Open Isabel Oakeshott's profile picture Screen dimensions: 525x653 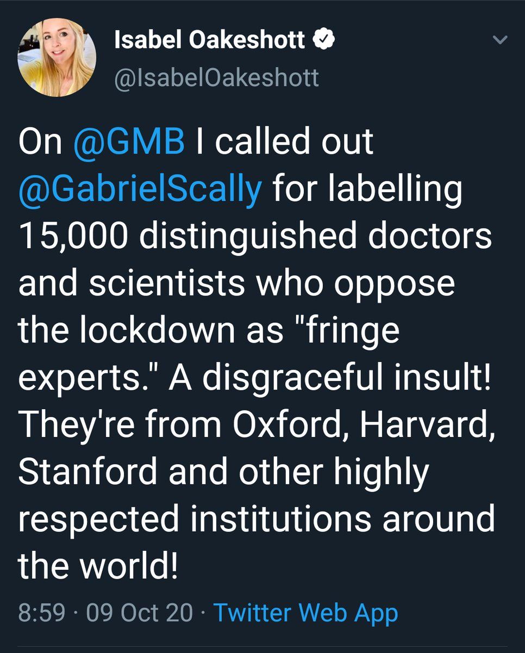click(x=57, y=57)
